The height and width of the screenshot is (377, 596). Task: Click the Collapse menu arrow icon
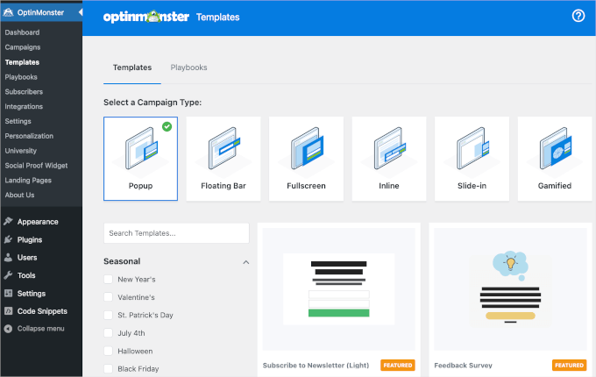click(9, 329)
